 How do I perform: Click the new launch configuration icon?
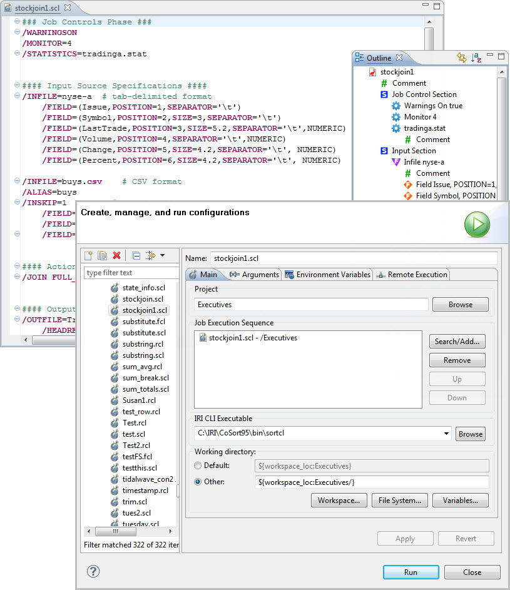pos(88,255)
